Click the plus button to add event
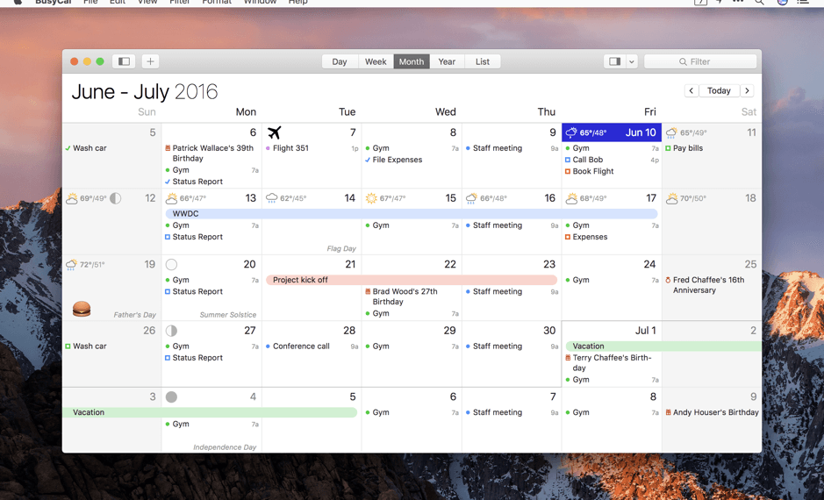The width and height of the screenshot is (824, 500). coord(150,61)
